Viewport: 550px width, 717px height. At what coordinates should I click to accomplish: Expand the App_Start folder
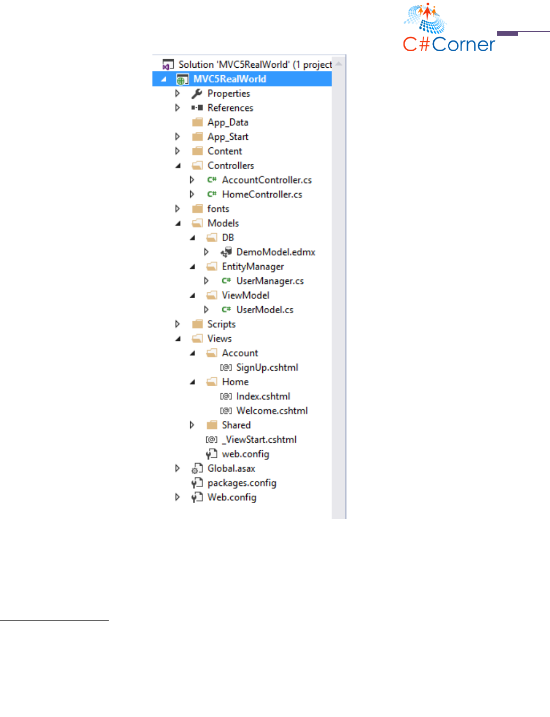click(x=177, y=137)
